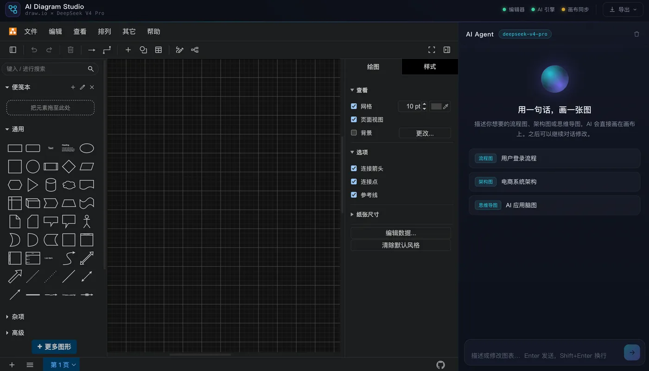Edit the scratchpad with pencil icon
This screenshot has height=371, width=649.
coord(83,87)
